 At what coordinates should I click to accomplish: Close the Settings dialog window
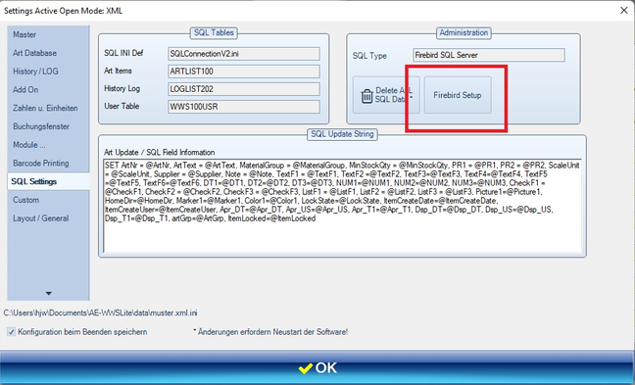[x=623, y=10]
